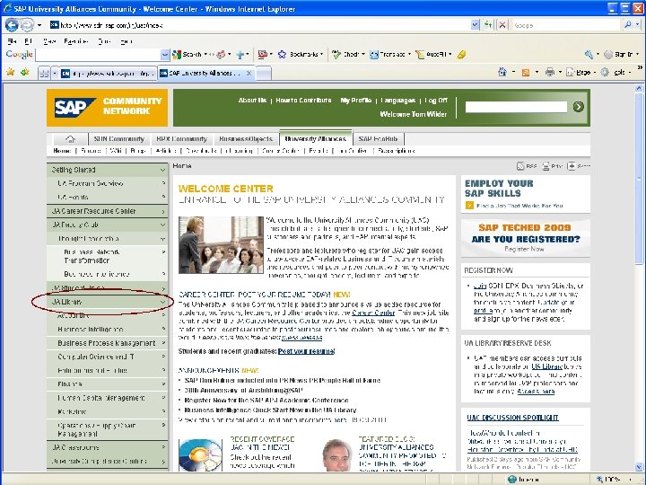This screenshot has width=646, height=485.
Task: Open the tab list dropdown arrow
Action: [x=55, y=74]
